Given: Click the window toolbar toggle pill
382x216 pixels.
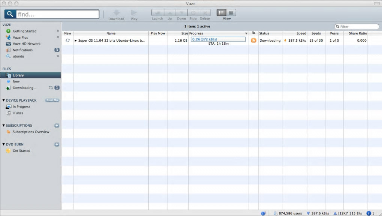Looking at the screenshot, I should tap(376, 3).
